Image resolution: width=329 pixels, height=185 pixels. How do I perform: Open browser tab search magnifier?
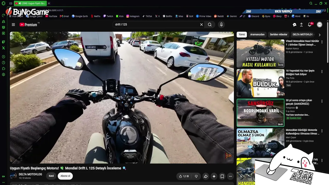311,3
